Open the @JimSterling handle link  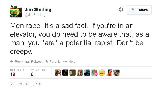[35, 15]
